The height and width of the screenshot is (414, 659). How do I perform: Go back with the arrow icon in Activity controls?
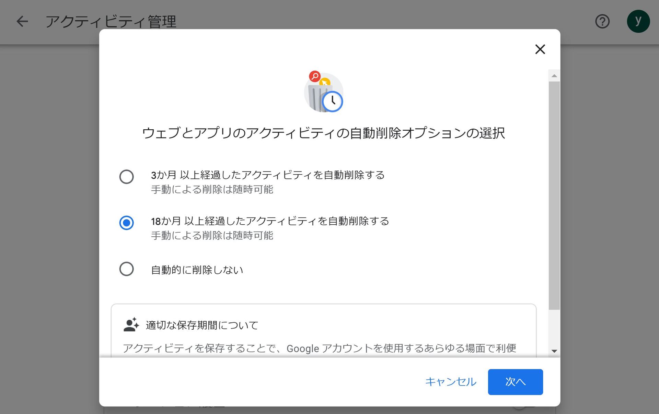click(22, 21)
